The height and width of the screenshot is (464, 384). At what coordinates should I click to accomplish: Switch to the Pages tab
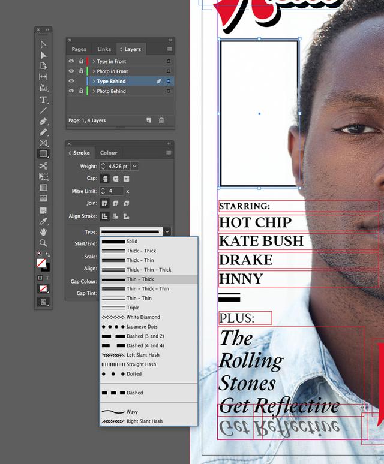click(79, 49)
